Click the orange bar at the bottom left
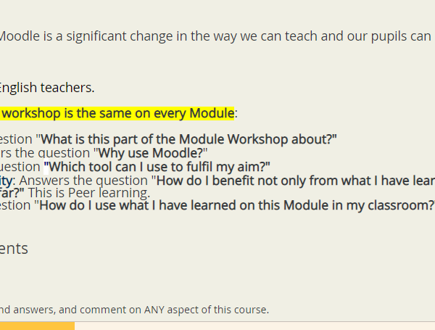435x330 pixels. pos(37,326)
